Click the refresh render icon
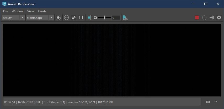The image size is (224, 109). 204,18
